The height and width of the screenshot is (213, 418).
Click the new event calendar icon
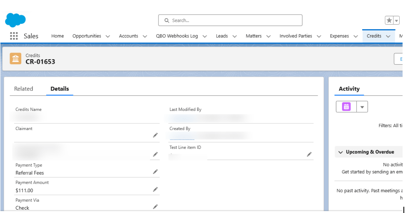coord(346,107)
